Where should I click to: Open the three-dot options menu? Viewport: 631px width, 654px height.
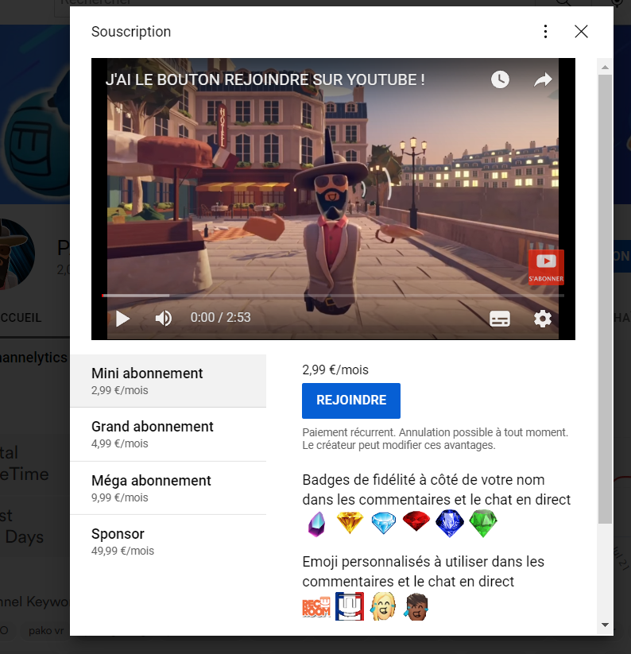[x=545, y=32]
